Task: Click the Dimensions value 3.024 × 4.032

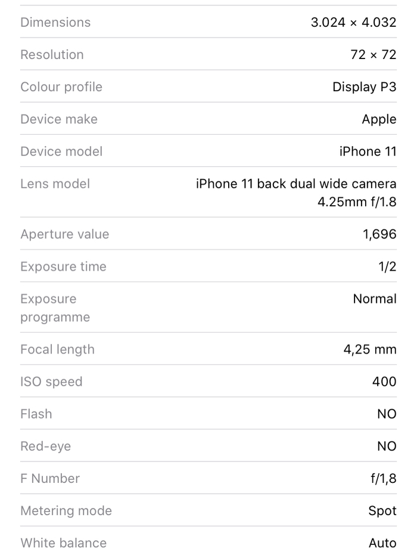Action: point(353,23)
